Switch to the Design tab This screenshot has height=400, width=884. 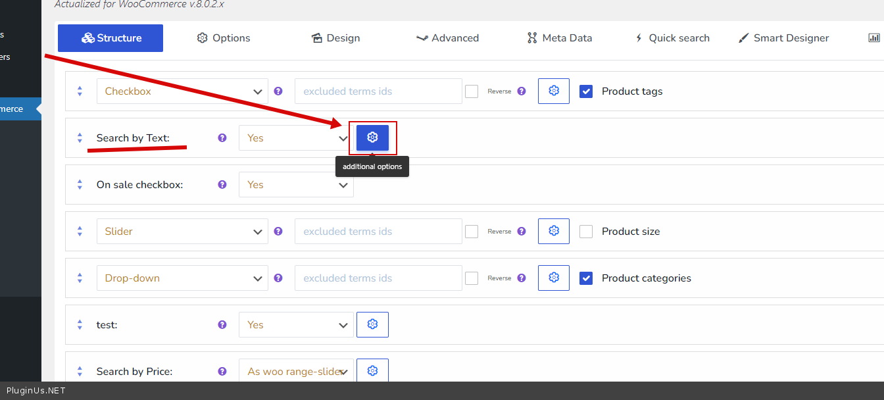pyautogui.click(x=335, y=38)
